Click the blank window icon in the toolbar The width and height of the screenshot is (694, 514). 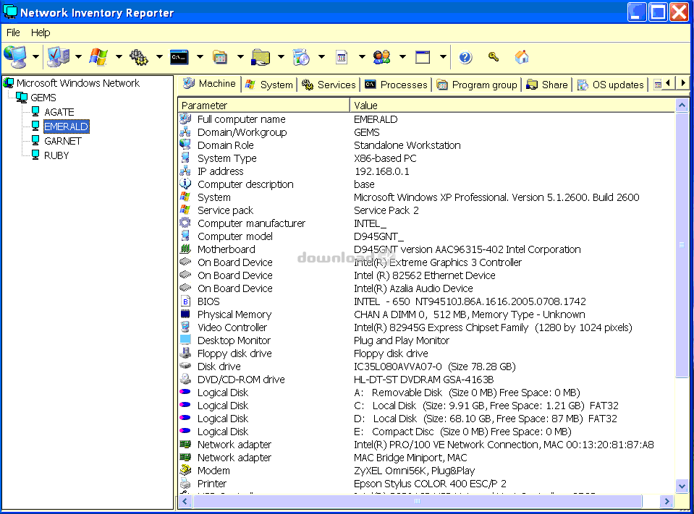(x=422, y=57)
